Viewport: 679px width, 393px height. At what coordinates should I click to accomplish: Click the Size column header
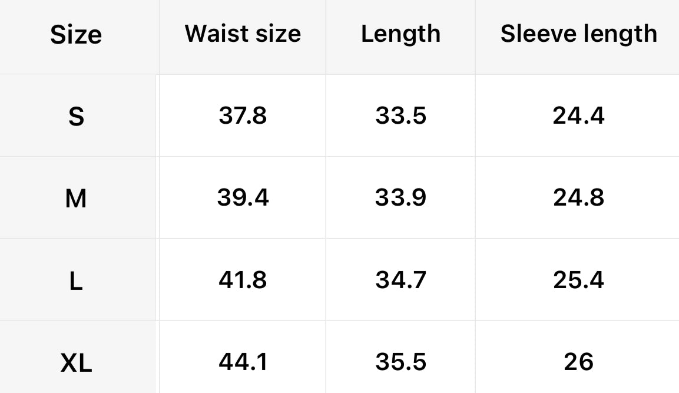tap(76, 35)
